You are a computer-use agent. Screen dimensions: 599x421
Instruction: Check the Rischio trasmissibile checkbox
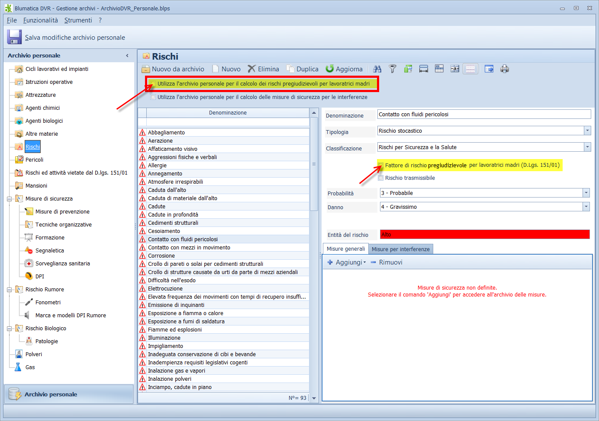tap(381, 178)
